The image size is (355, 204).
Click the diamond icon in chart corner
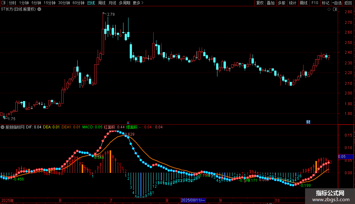[x=329, y=9]
